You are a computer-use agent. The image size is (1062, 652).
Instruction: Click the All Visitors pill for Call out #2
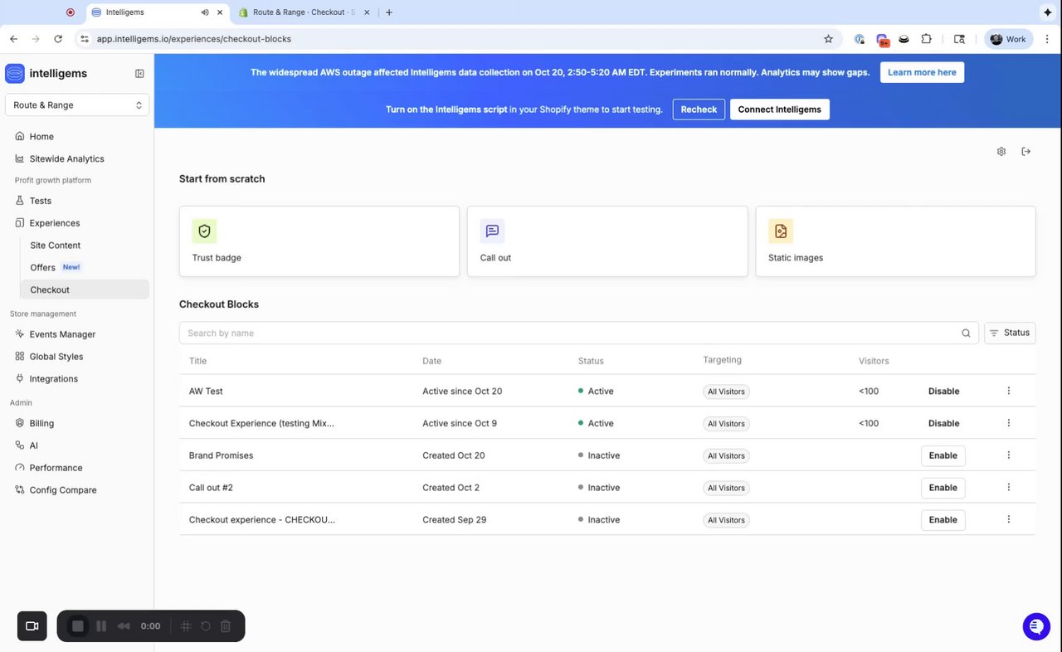(x=726, y=488)
